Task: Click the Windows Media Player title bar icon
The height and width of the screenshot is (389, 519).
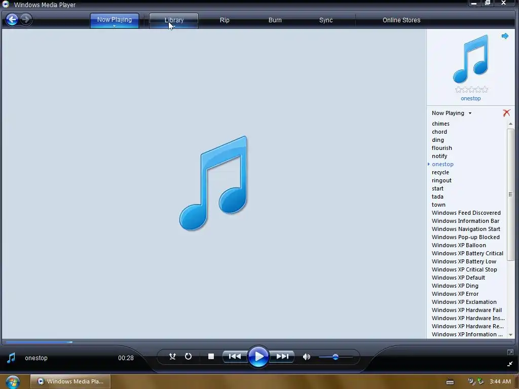Action: 6,4
